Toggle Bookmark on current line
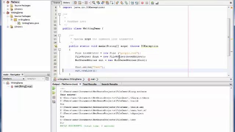Image resolution: width=235 pixels, height=132 pixels. tap(126, 3)
